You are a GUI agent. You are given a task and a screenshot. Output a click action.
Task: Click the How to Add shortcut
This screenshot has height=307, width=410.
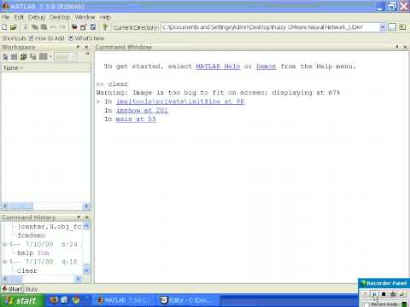pyautogui.click(x=46, y=38)
